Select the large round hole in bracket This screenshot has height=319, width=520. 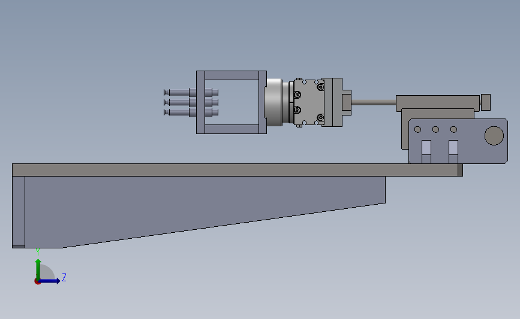(494, 136)
